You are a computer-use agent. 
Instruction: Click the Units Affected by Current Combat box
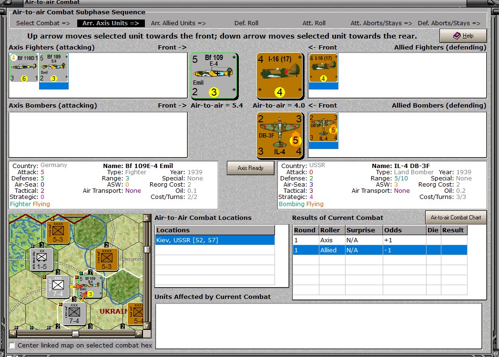pyautogui.click(x=318, y=326)
